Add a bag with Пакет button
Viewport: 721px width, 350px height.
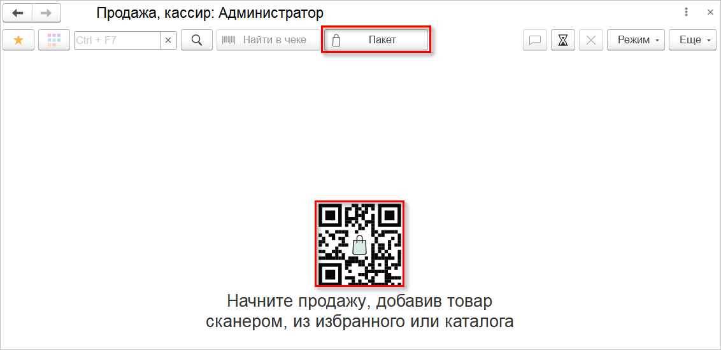tap(376, 40)
